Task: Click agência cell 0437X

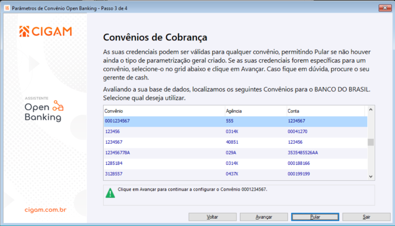Action: [x=232, y=174]
